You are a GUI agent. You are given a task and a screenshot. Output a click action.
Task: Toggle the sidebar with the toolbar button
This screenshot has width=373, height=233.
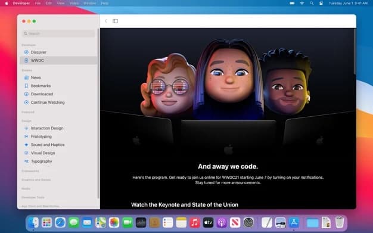[115, 21]
